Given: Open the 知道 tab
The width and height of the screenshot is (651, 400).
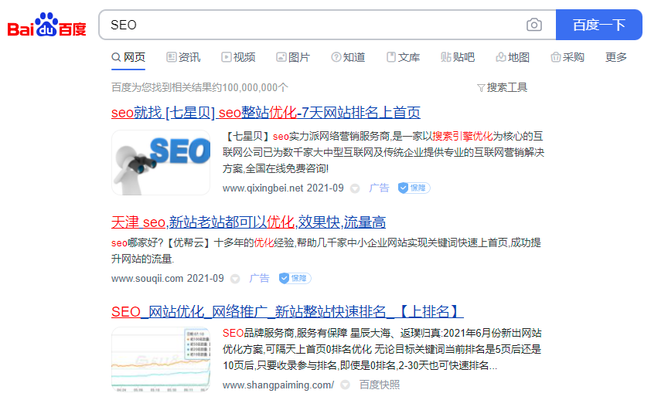Looking at the screenshot, I should coord(348,57).
